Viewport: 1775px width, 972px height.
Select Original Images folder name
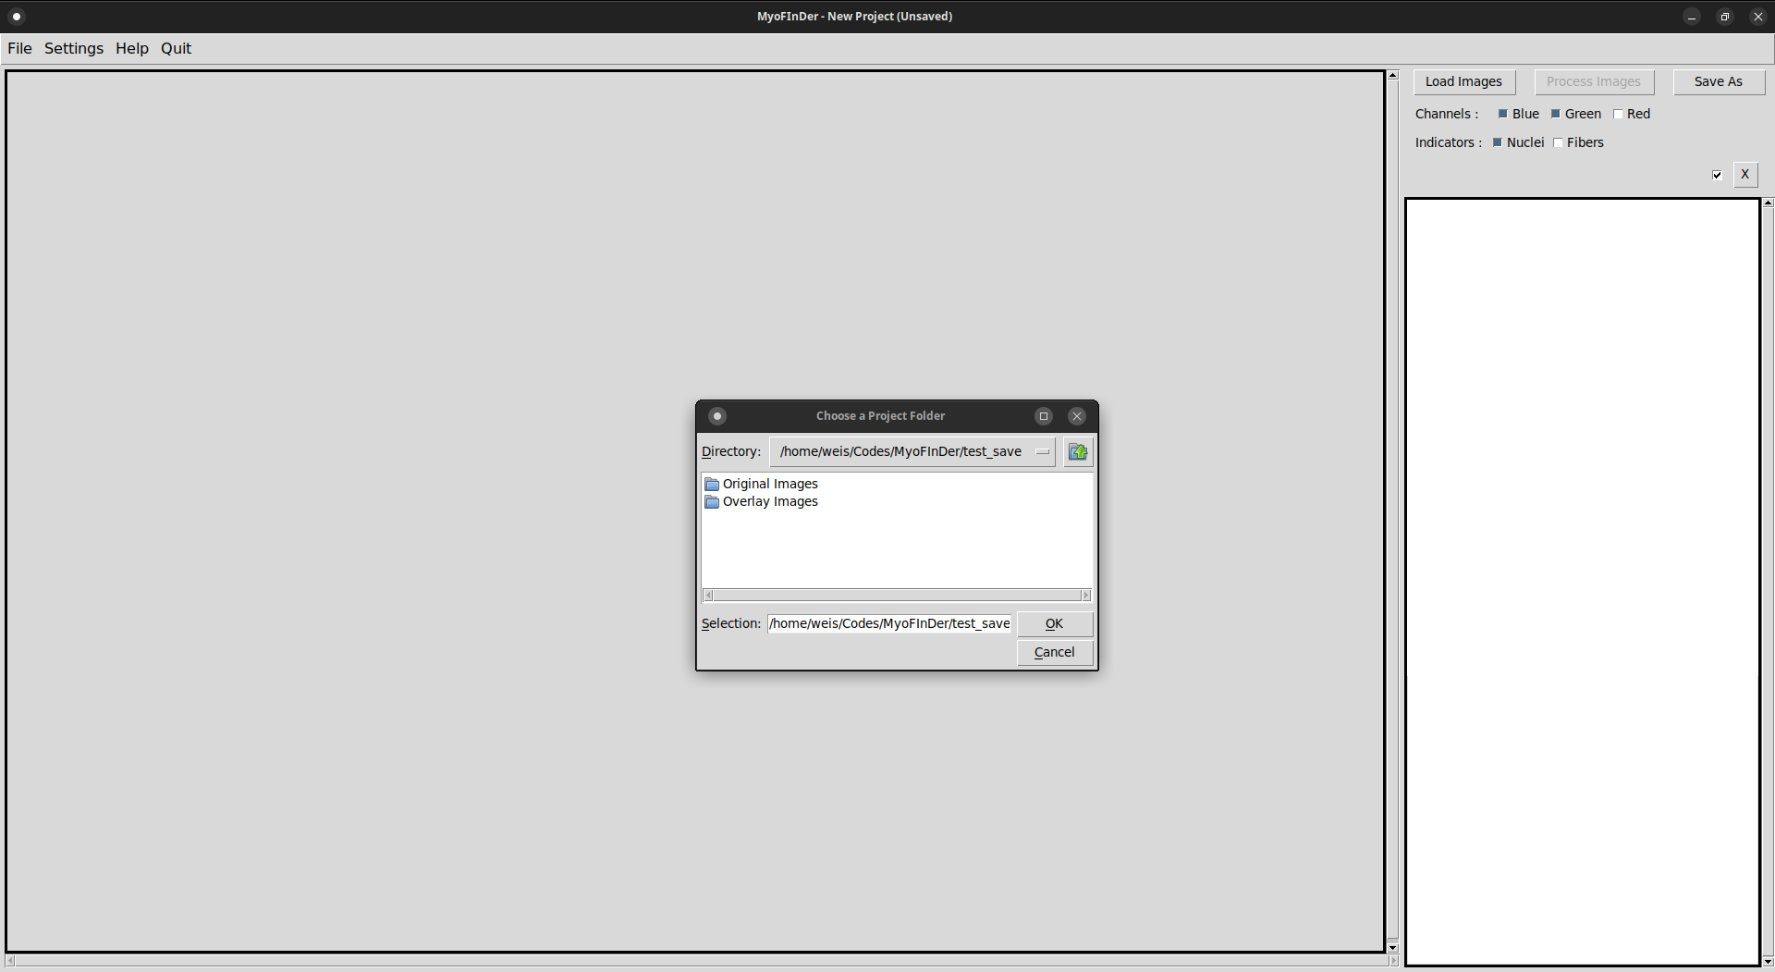770,485
